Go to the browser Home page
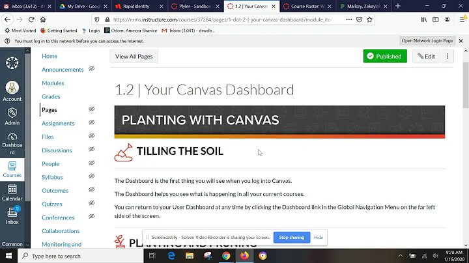This screenshot has height=263, width=469. [43, 20]
